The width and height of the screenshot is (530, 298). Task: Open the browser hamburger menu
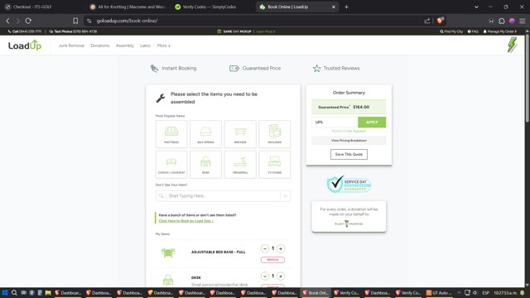coord(523,21)
